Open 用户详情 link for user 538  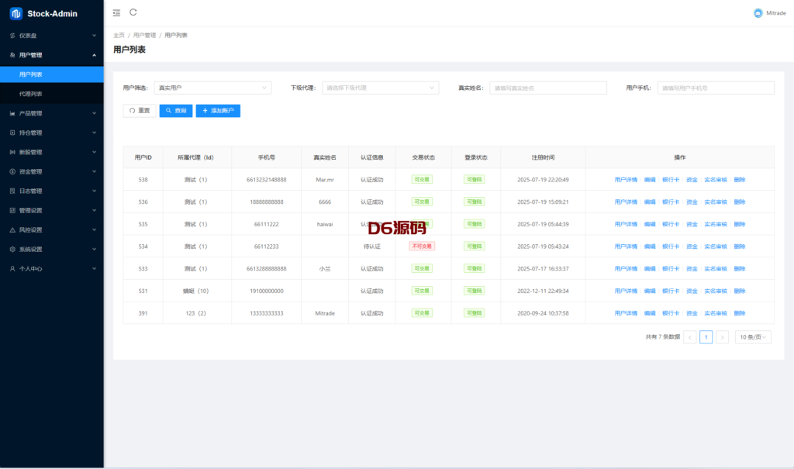(626, 180)
